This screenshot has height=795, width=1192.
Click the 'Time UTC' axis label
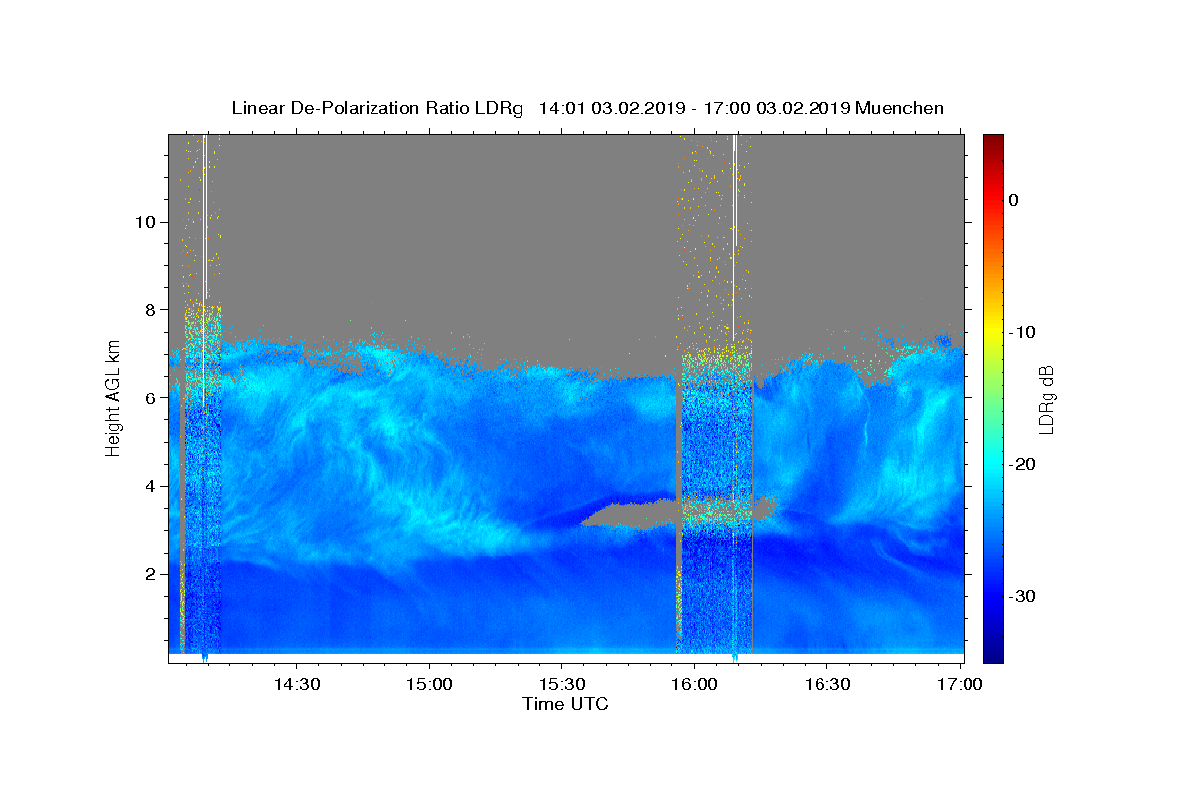pyautogui.click(x=565, y=704)
